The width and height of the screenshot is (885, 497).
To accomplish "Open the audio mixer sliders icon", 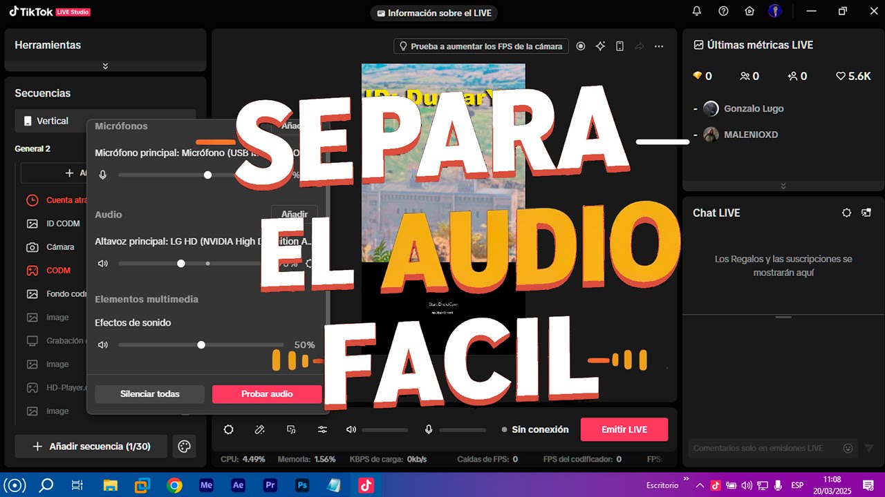I will 322,429.
